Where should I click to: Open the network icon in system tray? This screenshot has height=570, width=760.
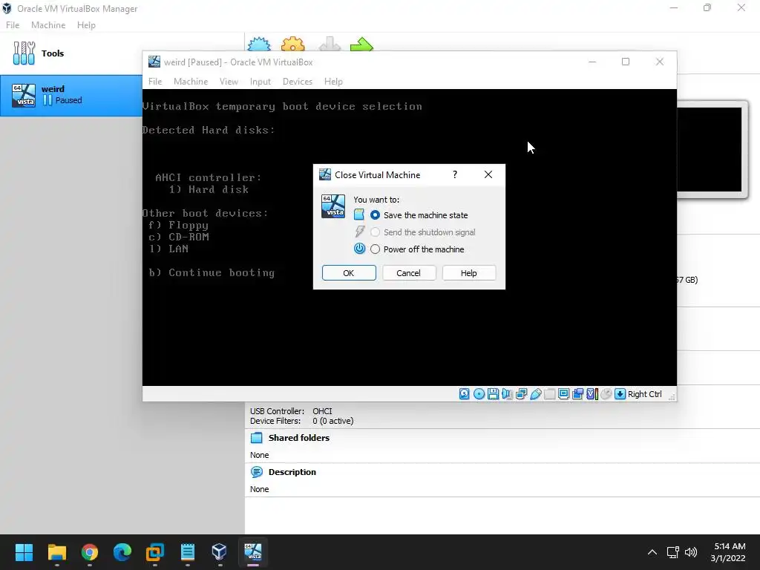point(672,552)
